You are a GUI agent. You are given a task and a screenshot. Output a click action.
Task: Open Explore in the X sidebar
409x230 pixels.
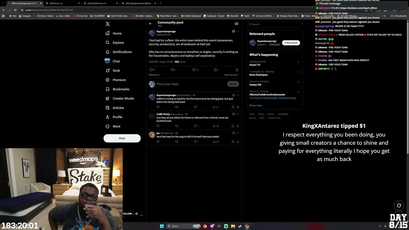pos(115,42)
